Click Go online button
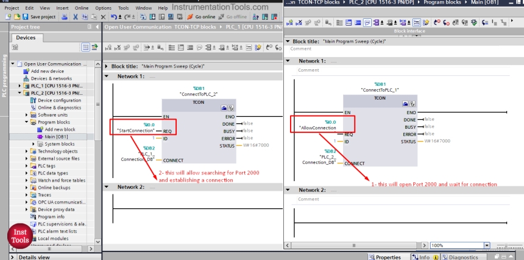This screenshot has height=260, width=524. [x=201, y=16]
